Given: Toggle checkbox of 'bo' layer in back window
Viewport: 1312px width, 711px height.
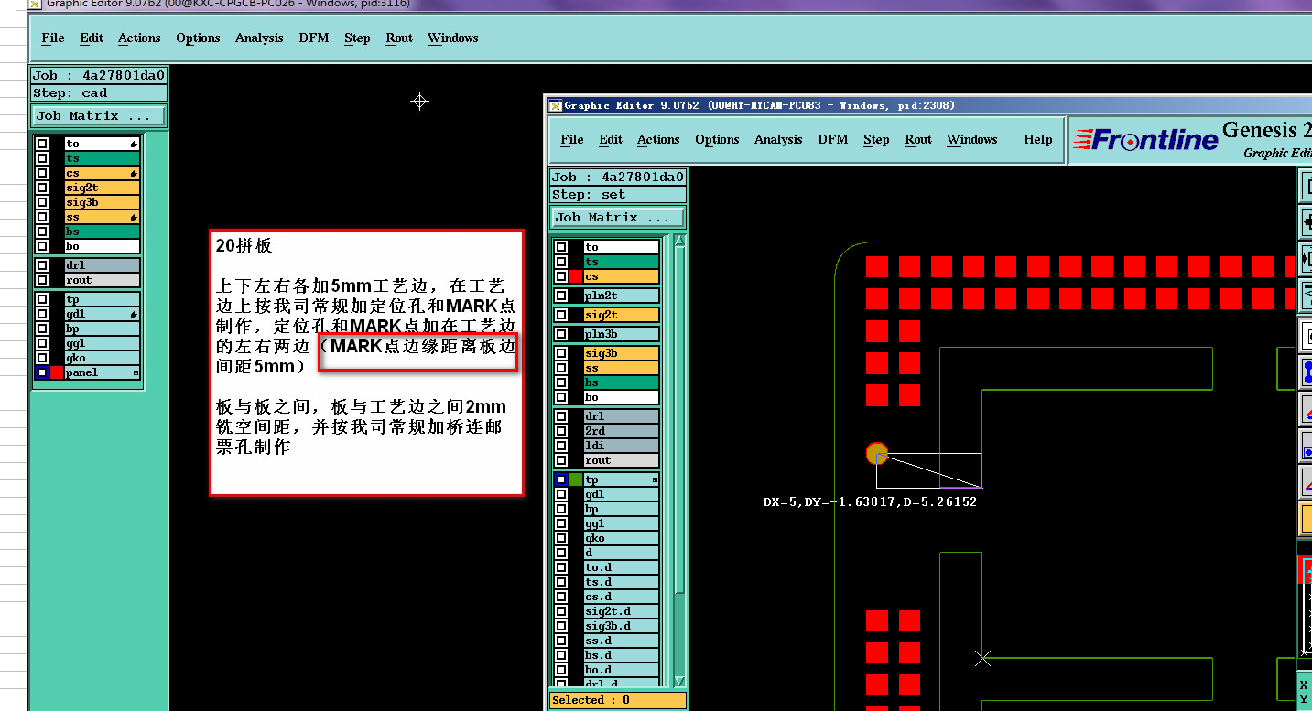Looking at the screenshot, I should pyautogui.click(x=42, y=246).
